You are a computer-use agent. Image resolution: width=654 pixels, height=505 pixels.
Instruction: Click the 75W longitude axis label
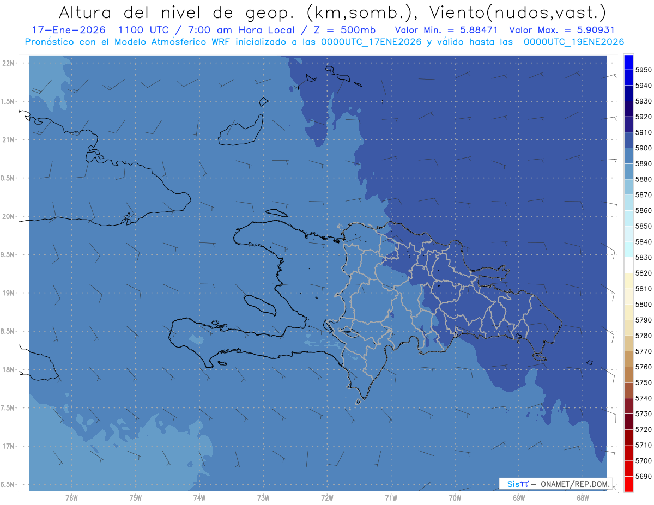(x=136, y=498)
